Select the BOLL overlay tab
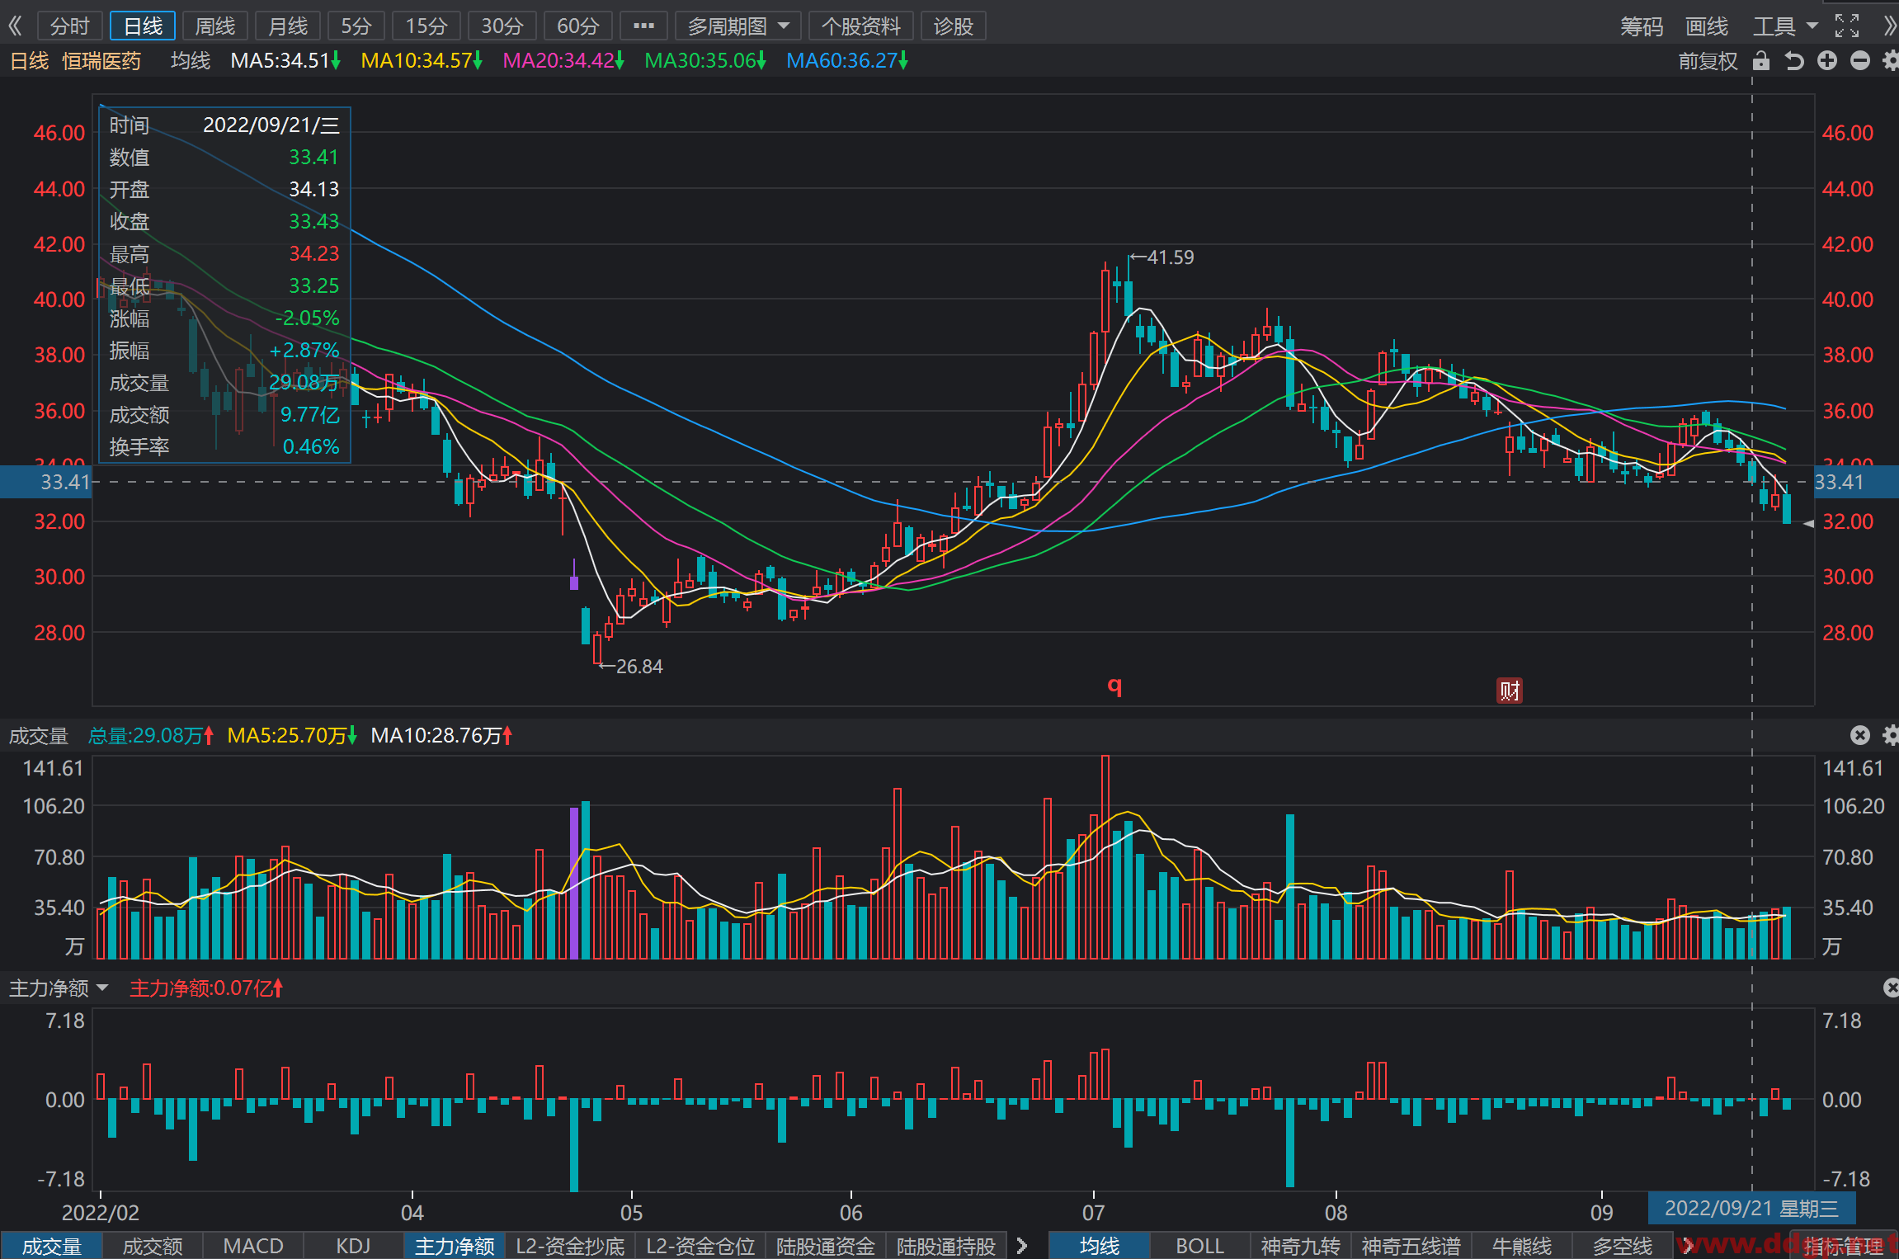Viewport: 1899px width, 1259px height. click(1199, 1246)
